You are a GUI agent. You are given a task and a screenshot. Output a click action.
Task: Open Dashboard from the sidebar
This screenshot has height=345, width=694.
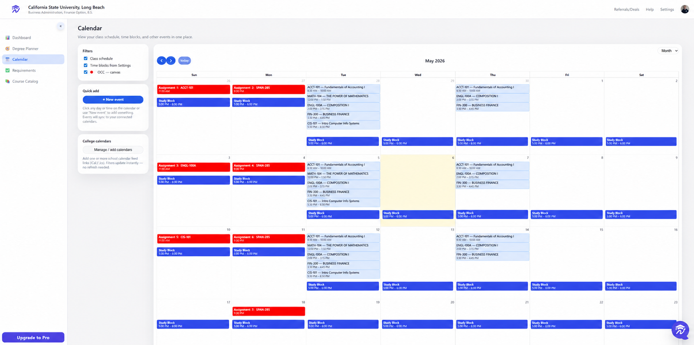(x=33, y=38)
